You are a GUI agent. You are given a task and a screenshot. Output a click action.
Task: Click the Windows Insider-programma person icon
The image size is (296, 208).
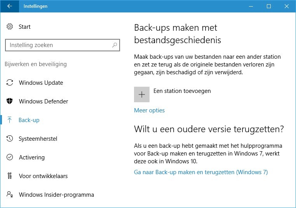10,195
